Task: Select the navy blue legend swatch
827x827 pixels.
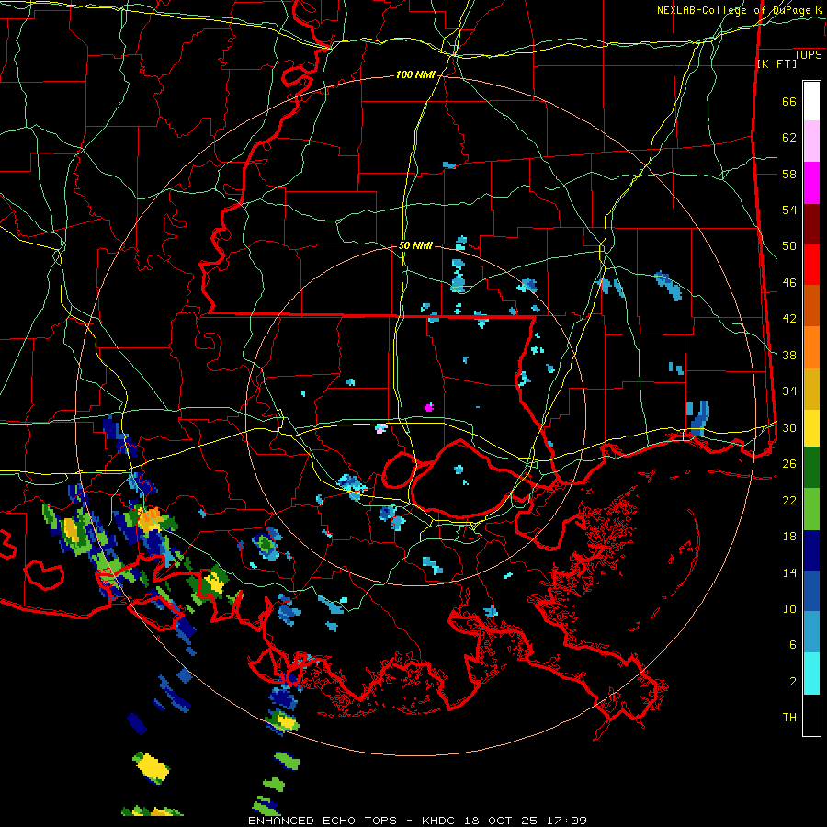Action: (811, 550)
